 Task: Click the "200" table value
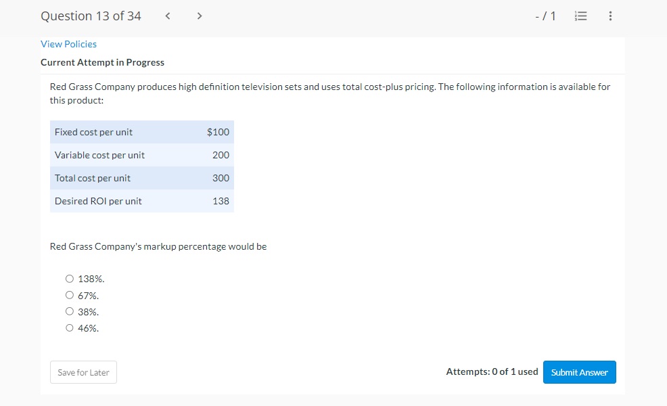pos(221,156)
